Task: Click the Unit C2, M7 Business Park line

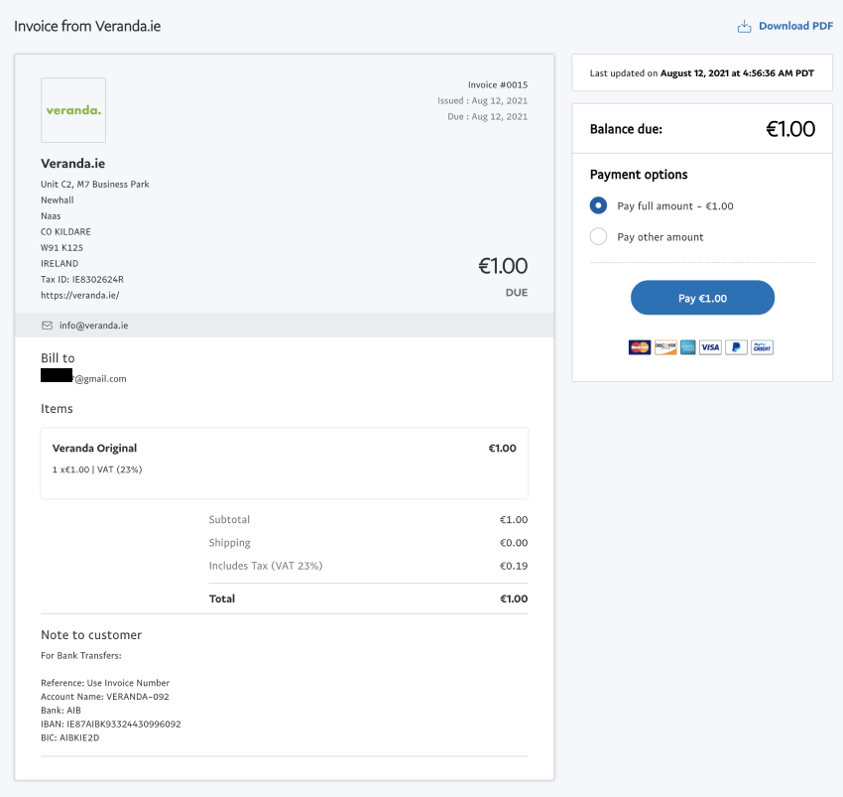Action: [95, 184]
